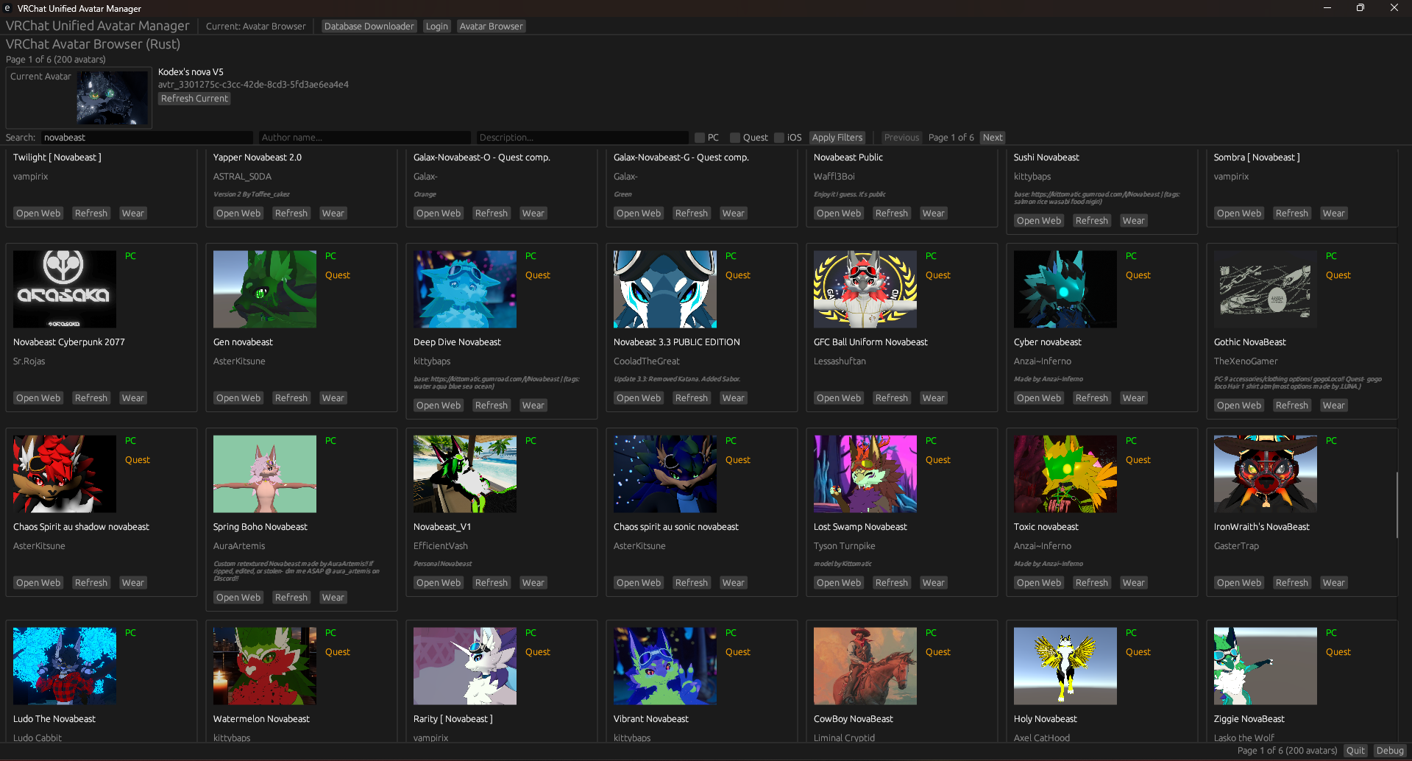Refresh the Gen novabeast avatar

(x=291, y=397)
